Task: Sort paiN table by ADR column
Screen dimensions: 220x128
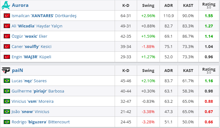Action: click(x=168, y=70)
